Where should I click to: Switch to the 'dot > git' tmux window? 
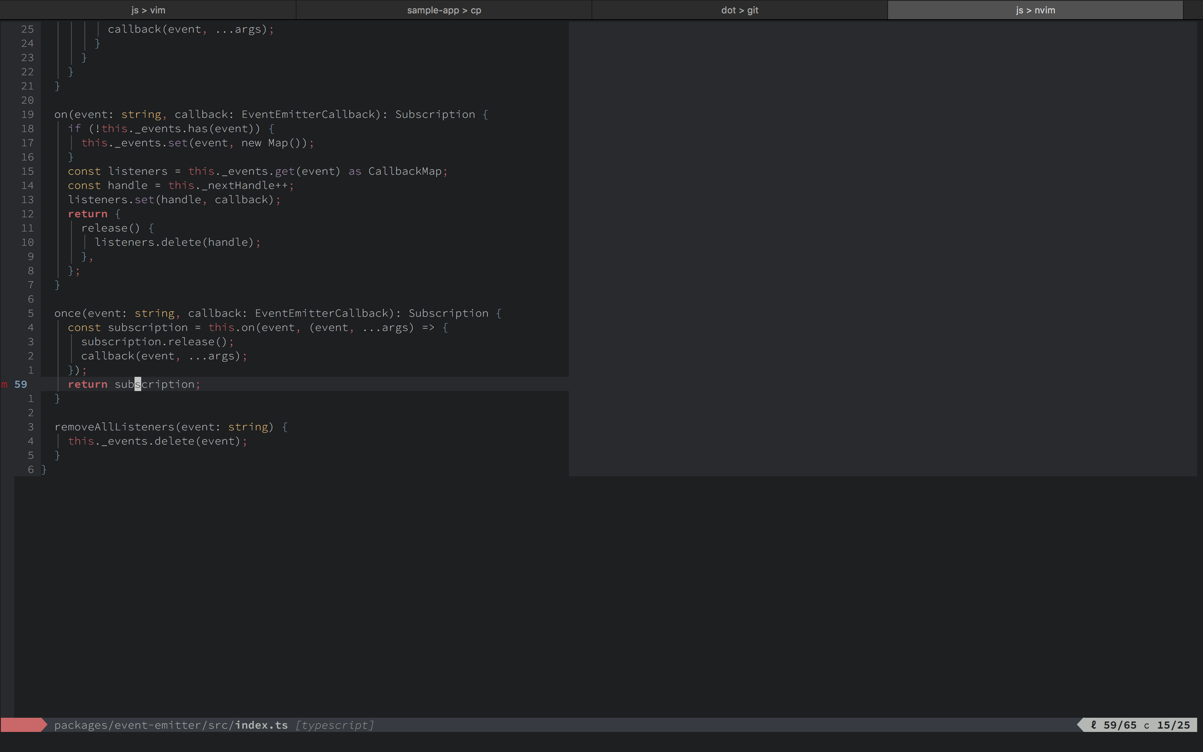click(739, 10)
